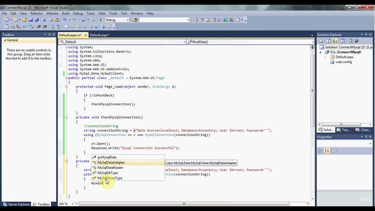Click the Open File folder icon

click(25, 20)
